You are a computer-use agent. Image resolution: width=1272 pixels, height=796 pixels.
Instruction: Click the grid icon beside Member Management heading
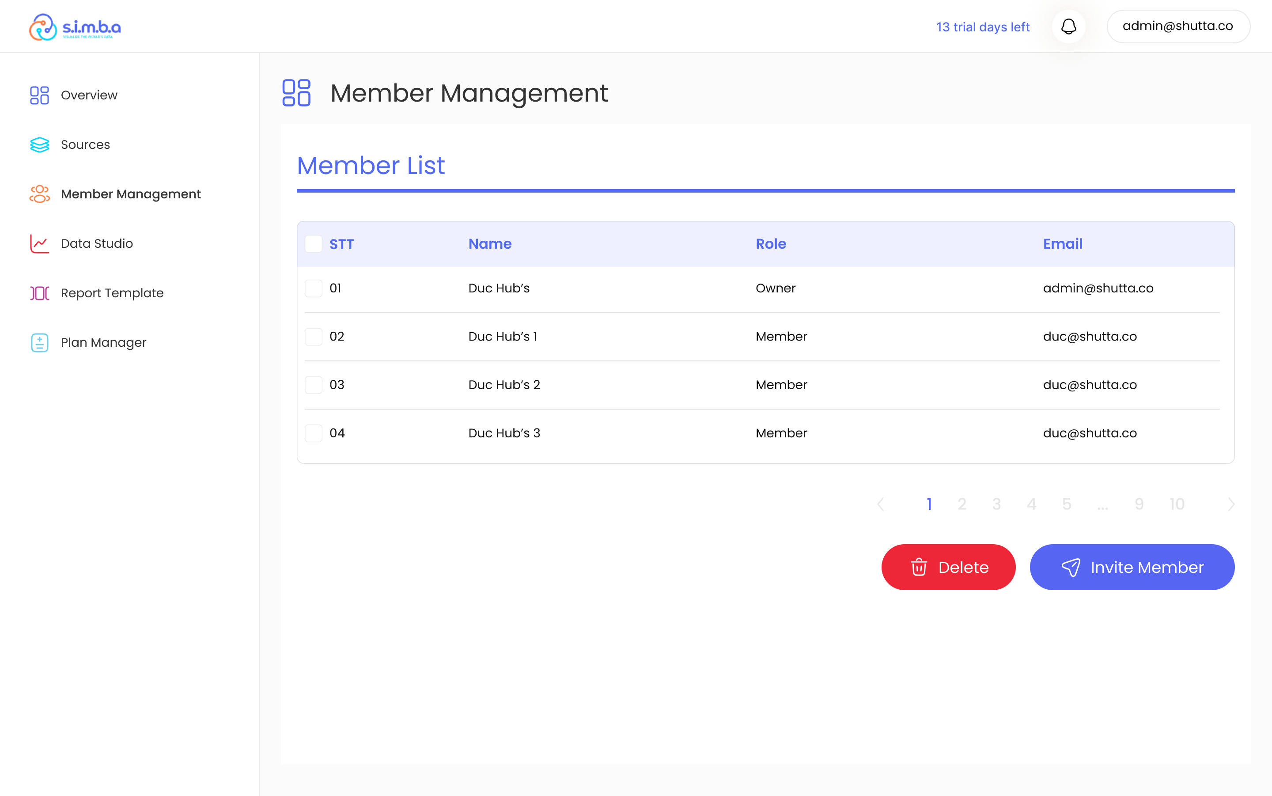pos(296,93)
